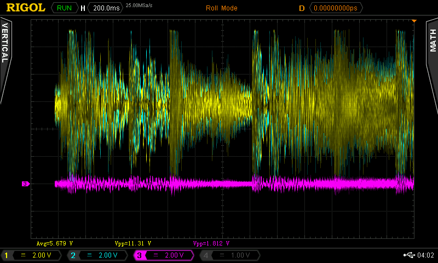
Task: Open the MATH side tab
Action: (432, 39)
